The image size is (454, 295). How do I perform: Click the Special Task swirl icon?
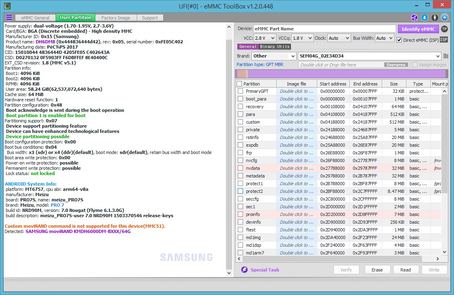tap(244, 269)
